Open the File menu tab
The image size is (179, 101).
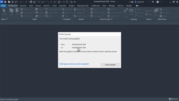pos(3,6)
